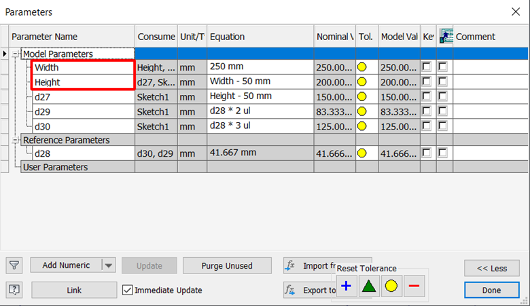Edit the d27 equation Height - 50 mm

point(260,96)
